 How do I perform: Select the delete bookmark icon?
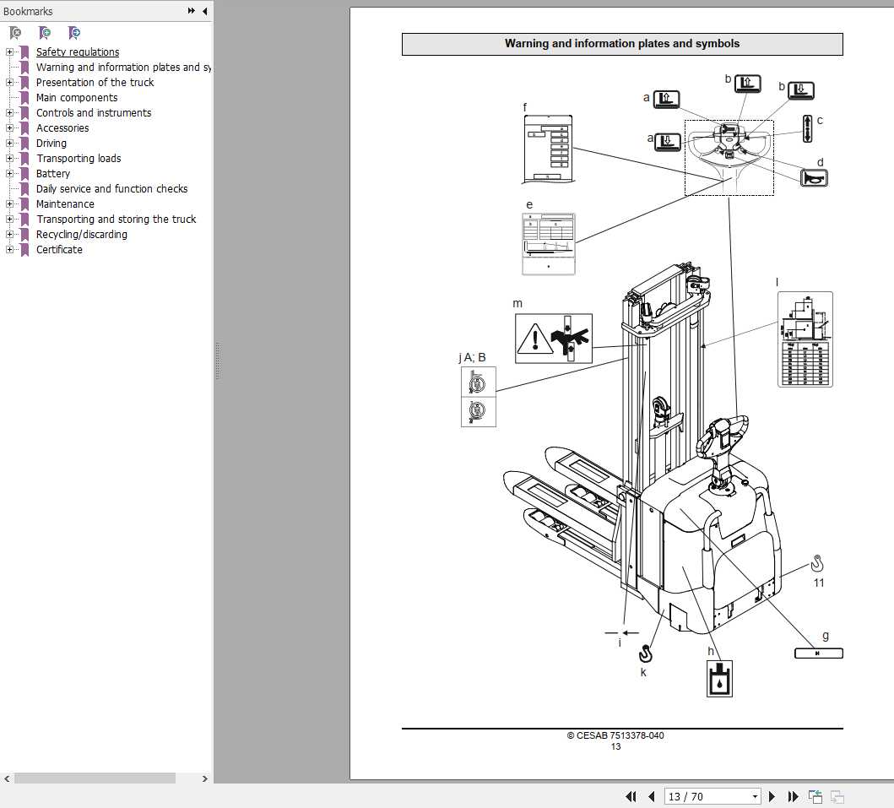[x=14, y=32]
